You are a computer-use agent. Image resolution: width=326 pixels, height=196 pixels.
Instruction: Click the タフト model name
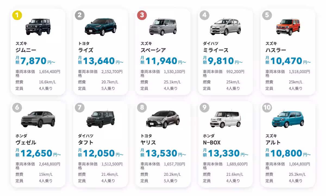(x=86, y=143)
